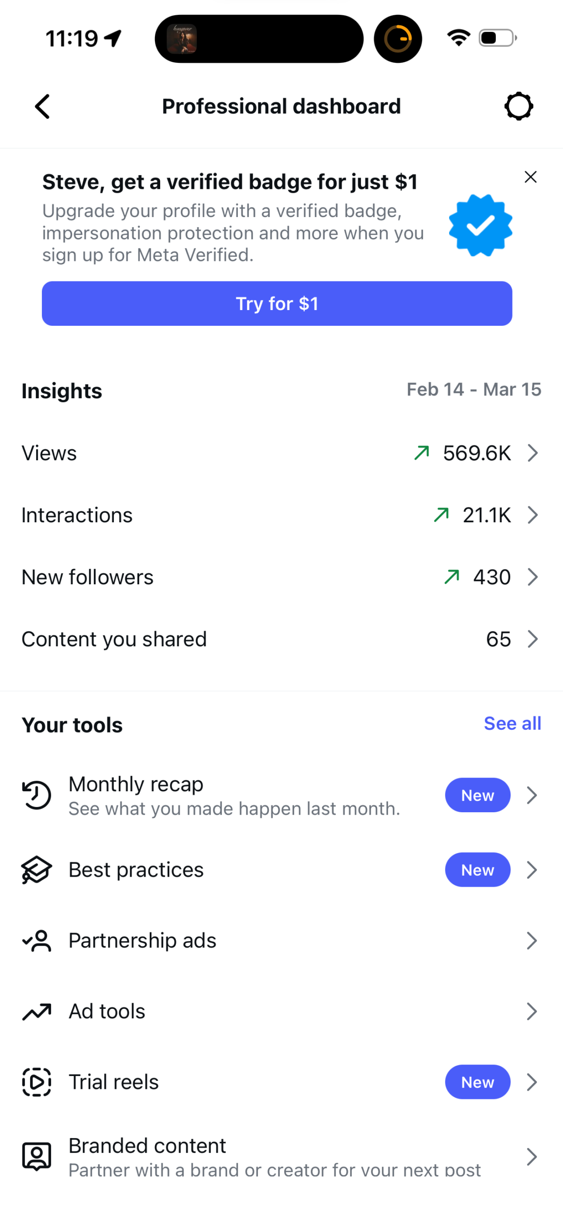Screen dimensions: 563x1221
Task: Tap the New badge next to Trial reels
Action: [x=478, y=1082]
